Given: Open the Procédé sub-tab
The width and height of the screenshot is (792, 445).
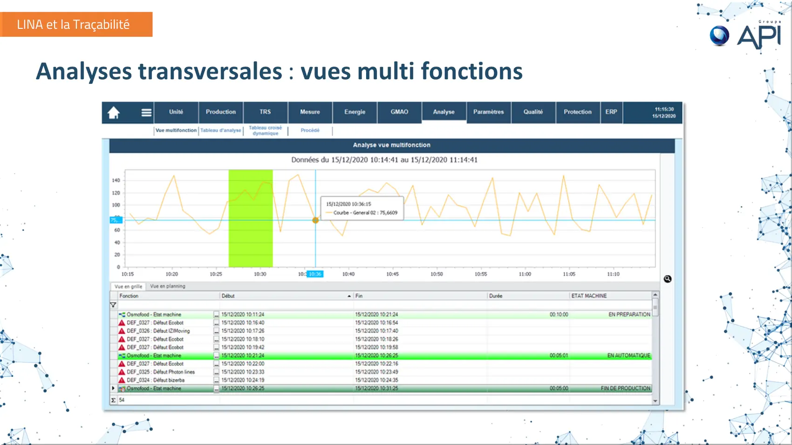Looking at the screenshot, I should click(310, 131).
